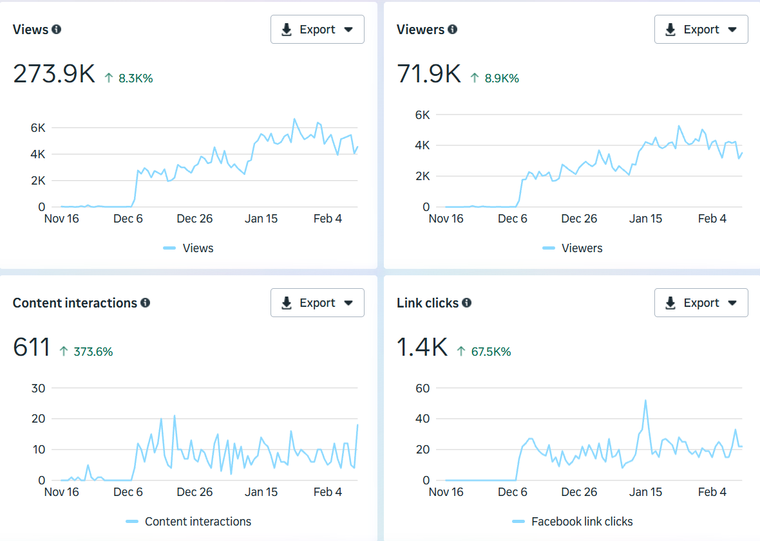The width and height of the screenshot is (760, 541).
Task: Click the Export button on the Views card
Action: (318, 29)
